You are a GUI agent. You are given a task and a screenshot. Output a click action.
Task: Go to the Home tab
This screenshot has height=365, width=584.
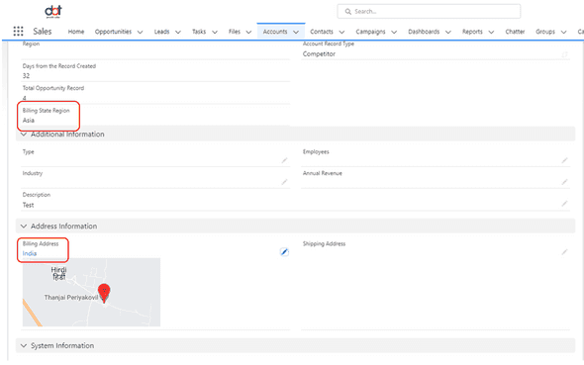[76, 32]
